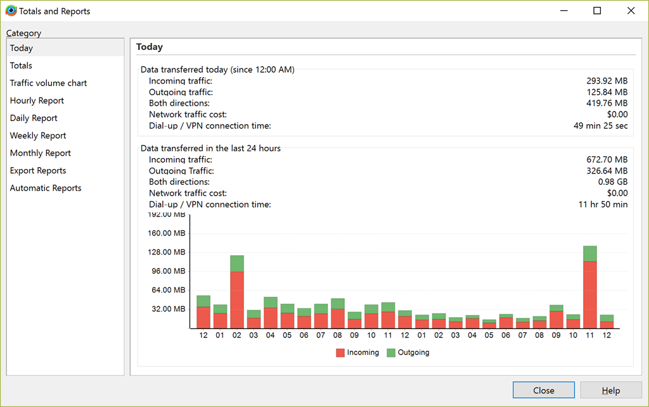Screen dimensions: 649x407
Task: Open Traffic volume chart category
Action: [x=48, y=83]
